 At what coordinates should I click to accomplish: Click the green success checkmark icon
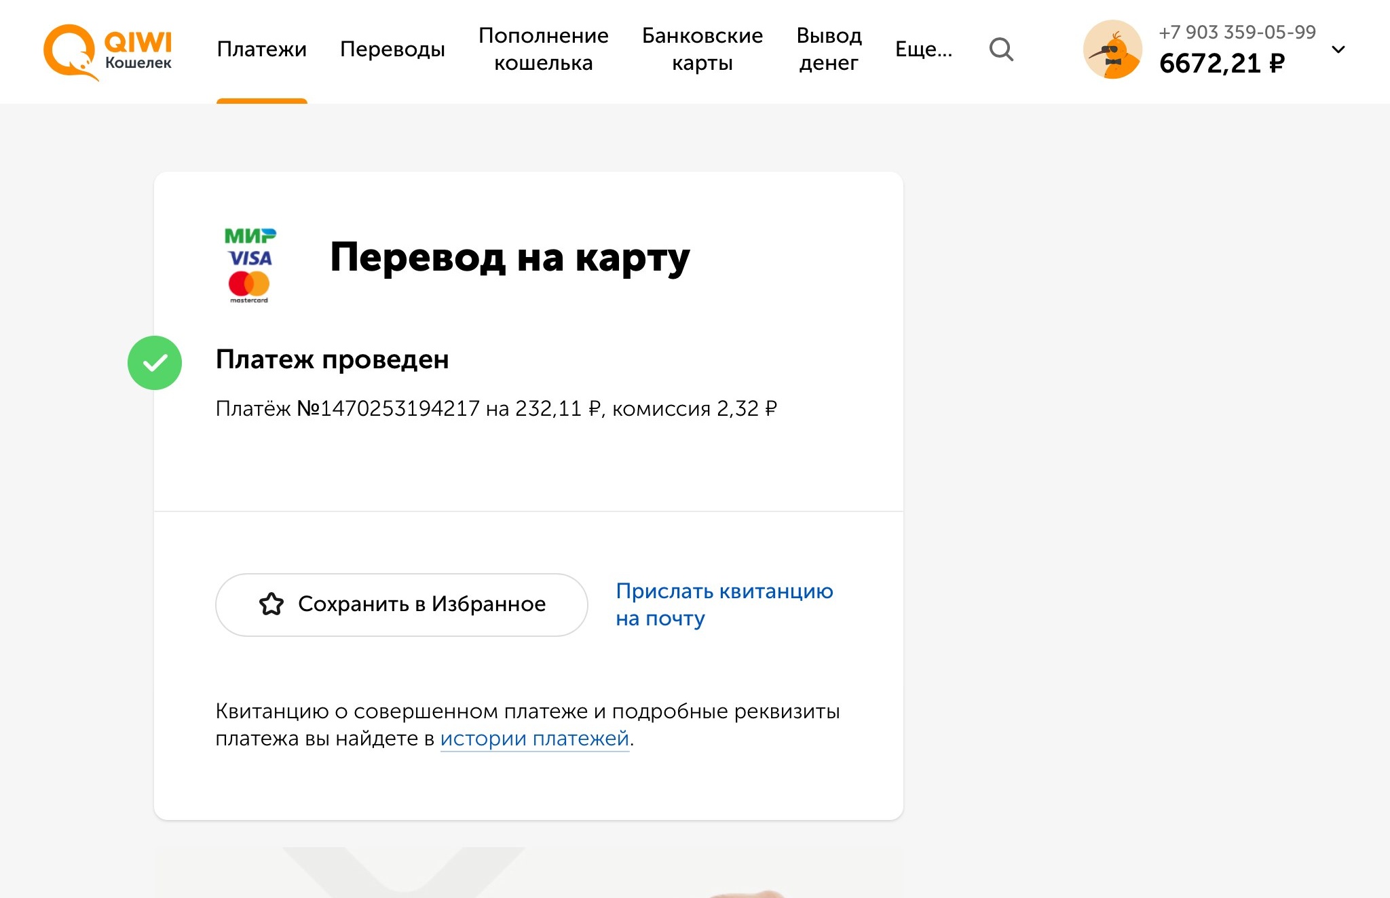155,363
